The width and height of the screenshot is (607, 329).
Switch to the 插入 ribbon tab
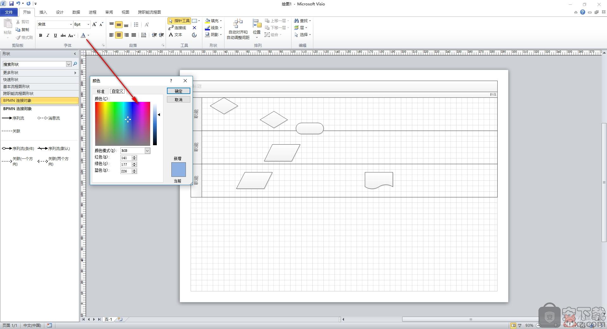tap(43, 12)
